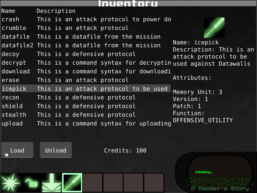This screenshot has width=257, height=193.
Task: Select the crumble attack protocol row
Action: click(x=86, y=28)
